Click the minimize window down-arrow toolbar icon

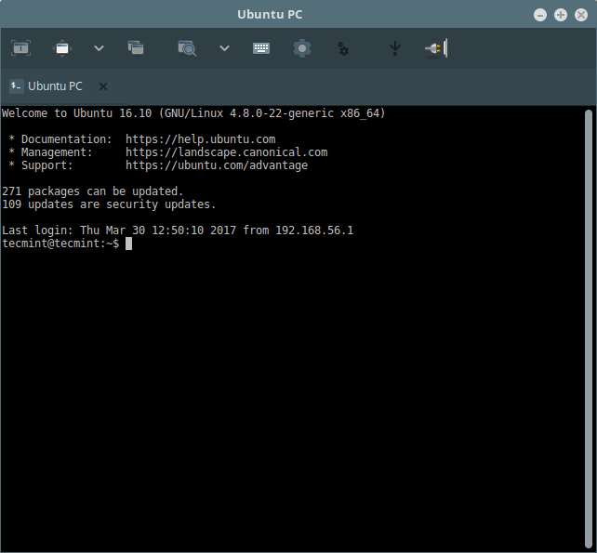tap(394, 48)
